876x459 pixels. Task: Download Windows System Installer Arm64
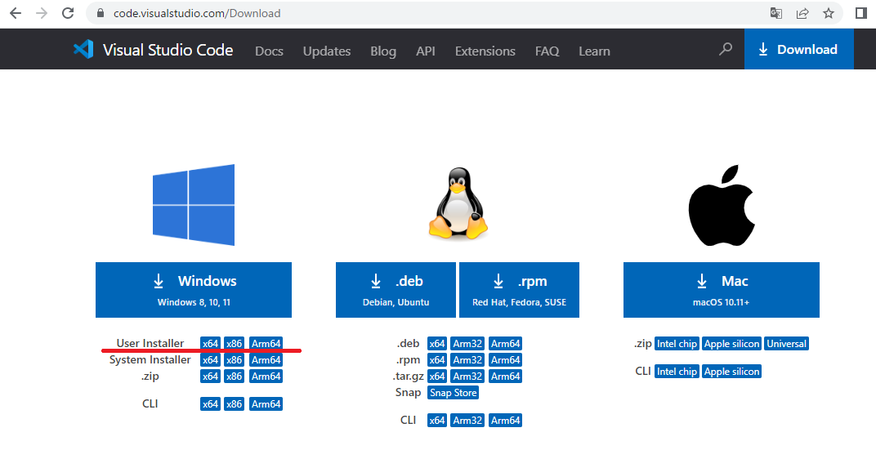(x=266, y=359)
